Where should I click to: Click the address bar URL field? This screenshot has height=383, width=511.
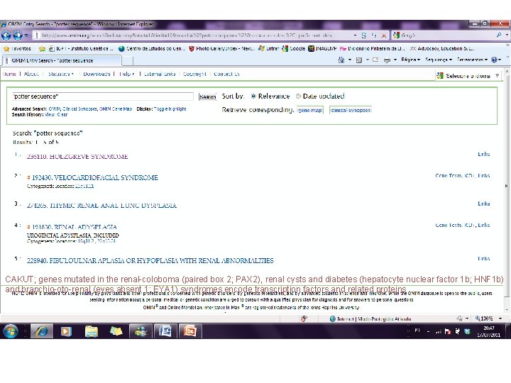point(192,35)
